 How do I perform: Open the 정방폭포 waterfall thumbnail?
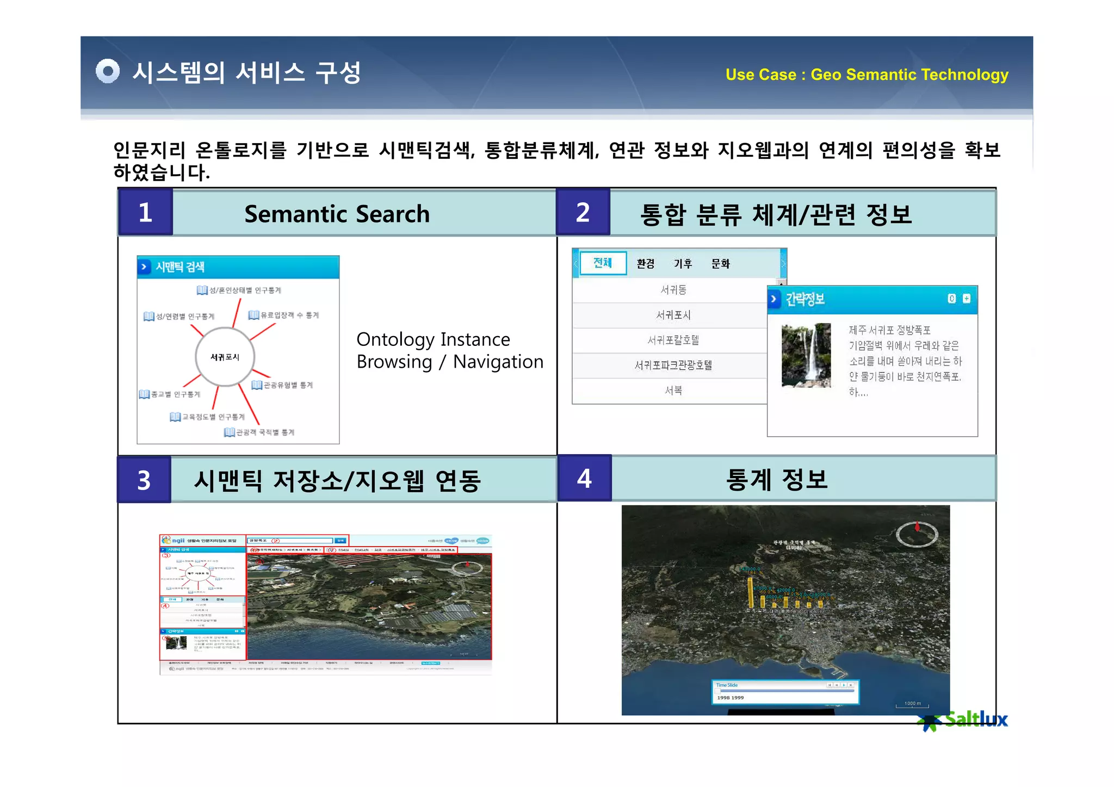[x=806, y=356]
